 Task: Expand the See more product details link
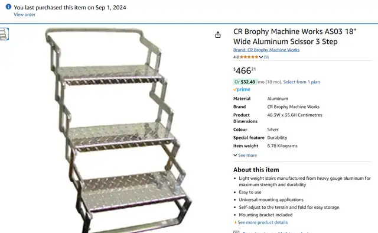[261, 222]
